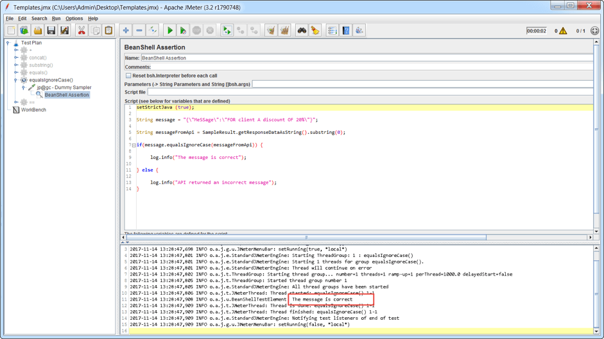The image size is (604, 339).
Task: Click the New test plan icon
Action: [x=11, y=30]
